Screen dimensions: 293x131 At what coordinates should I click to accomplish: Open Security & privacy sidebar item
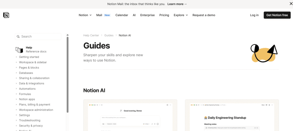[x=31, y=126]
